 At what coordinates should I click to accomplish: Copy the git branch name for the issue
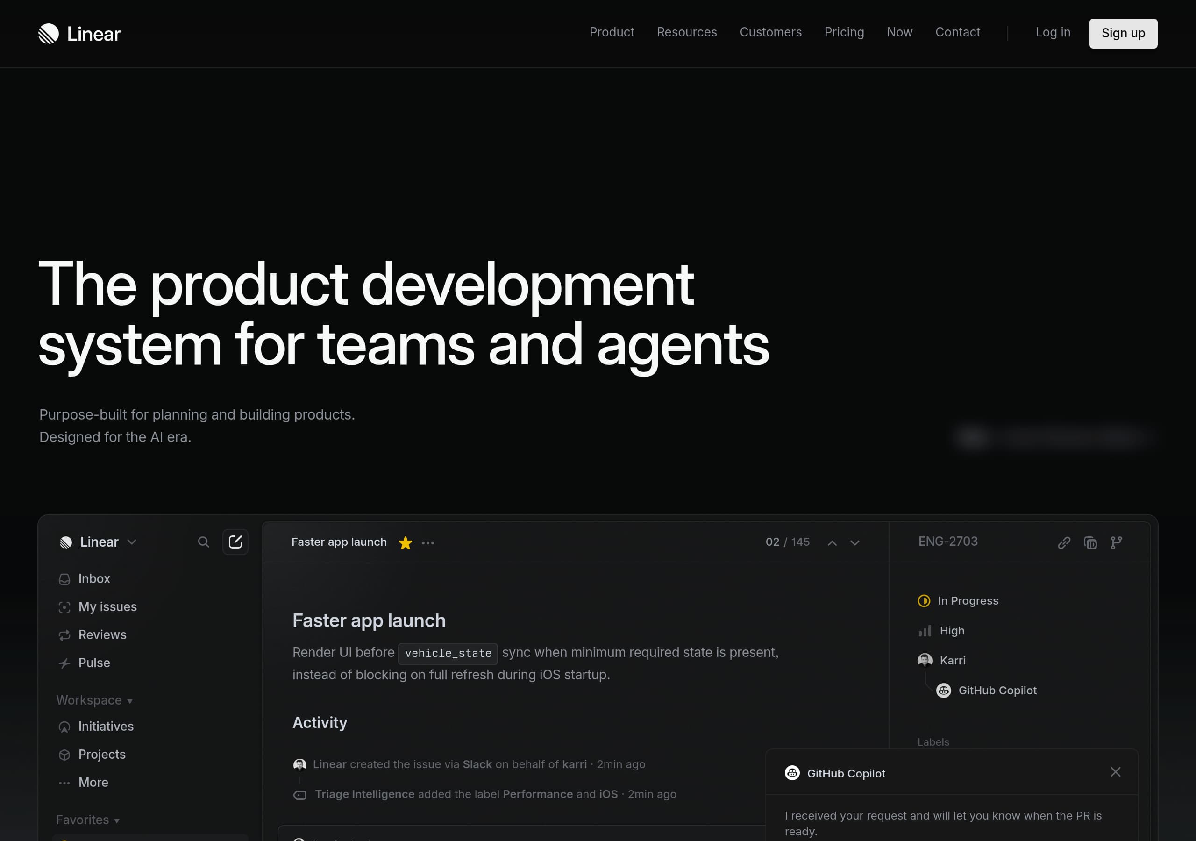point(1117,542)
